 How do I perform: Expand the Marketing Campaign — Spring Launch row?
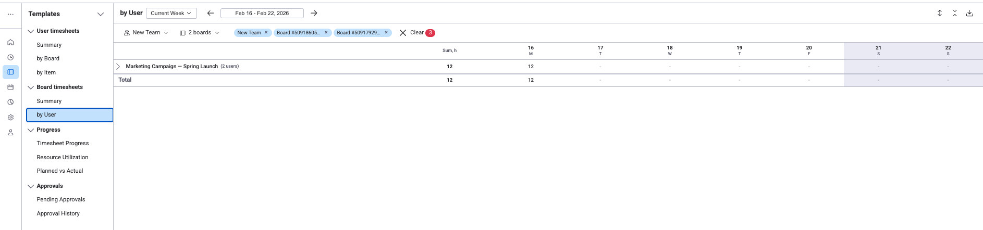(118, 67)
